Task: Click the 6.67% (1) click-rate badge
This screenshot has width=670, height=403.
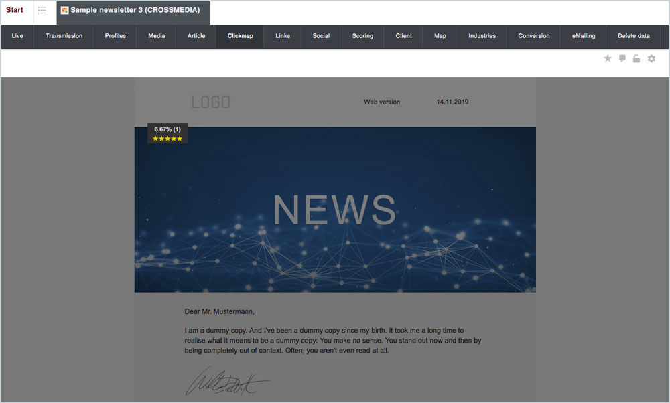Action: coord(167,129)
